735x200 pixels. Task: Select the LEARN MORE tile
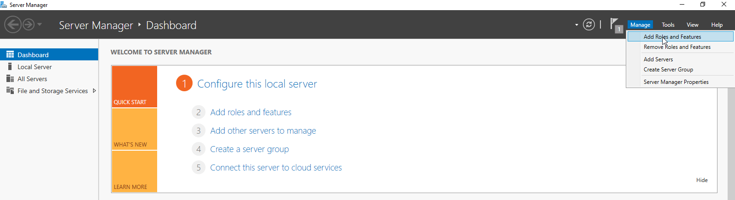pos(135,171)
